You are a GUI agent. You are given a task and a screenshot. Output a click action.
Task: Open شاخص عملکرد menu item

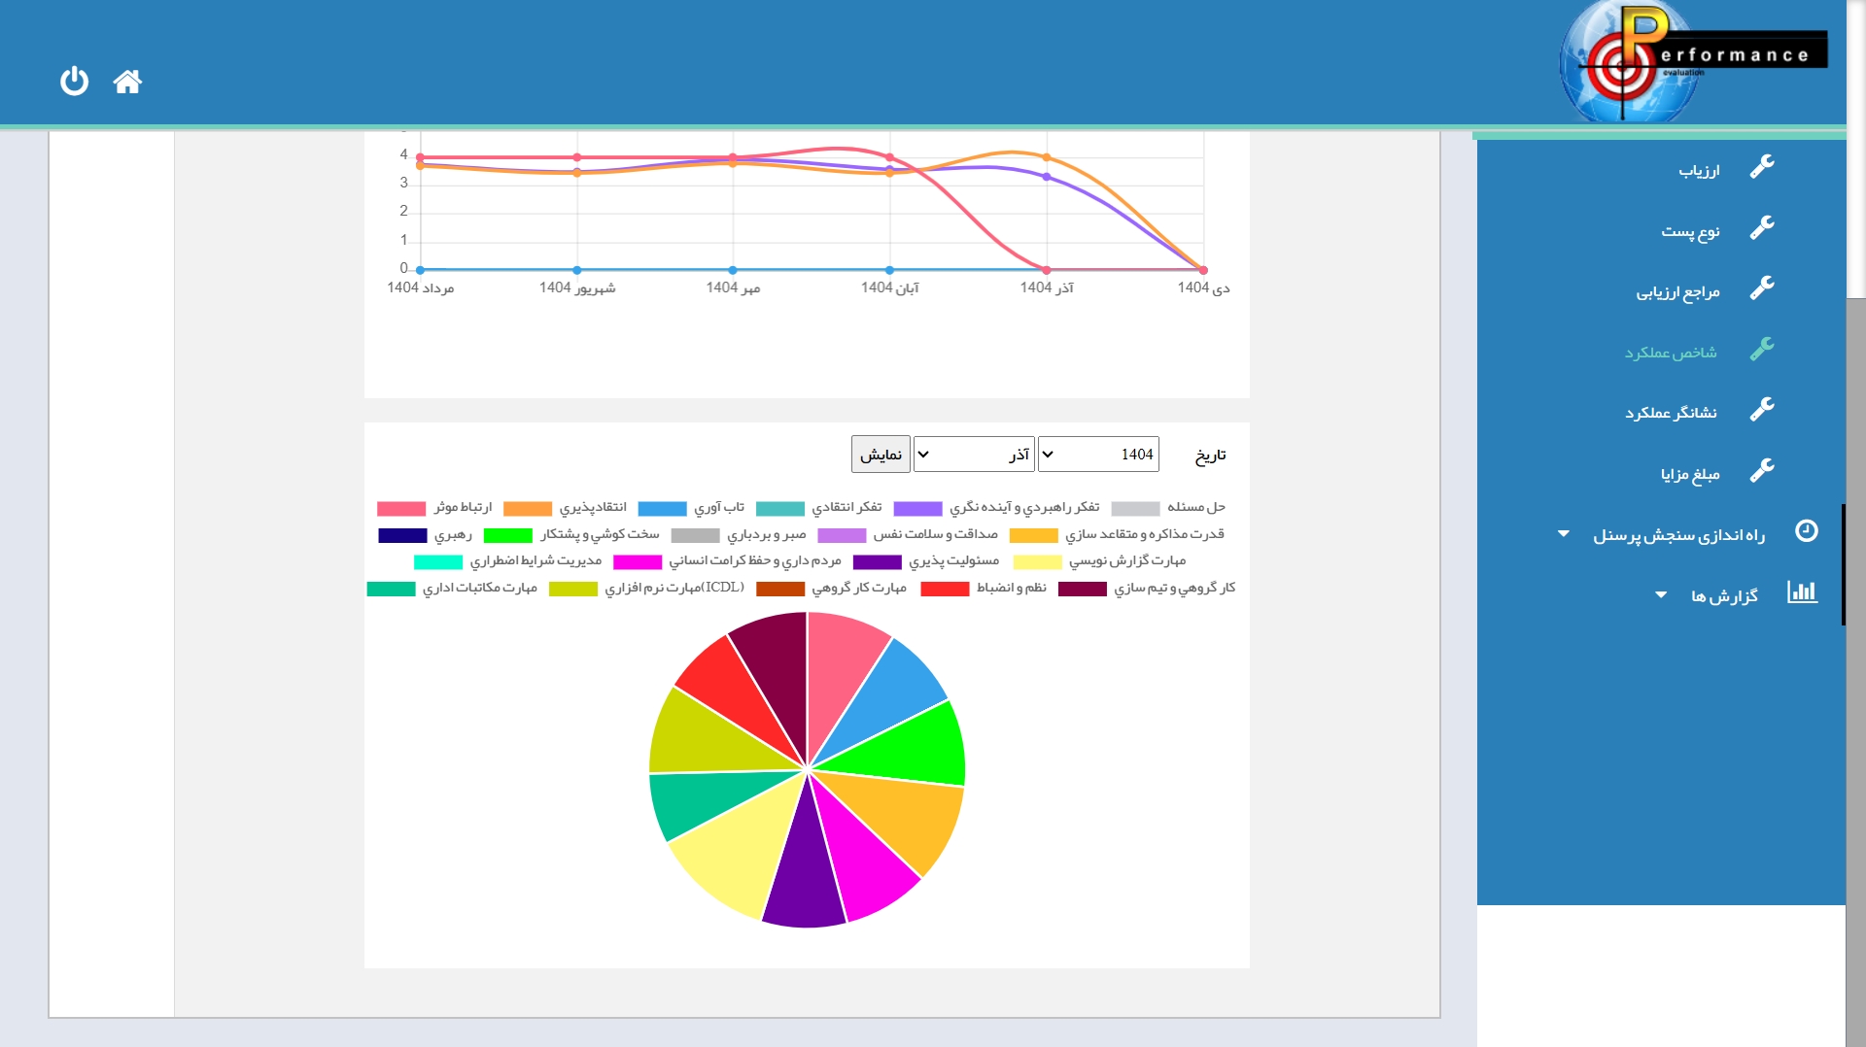(1670, 352)
